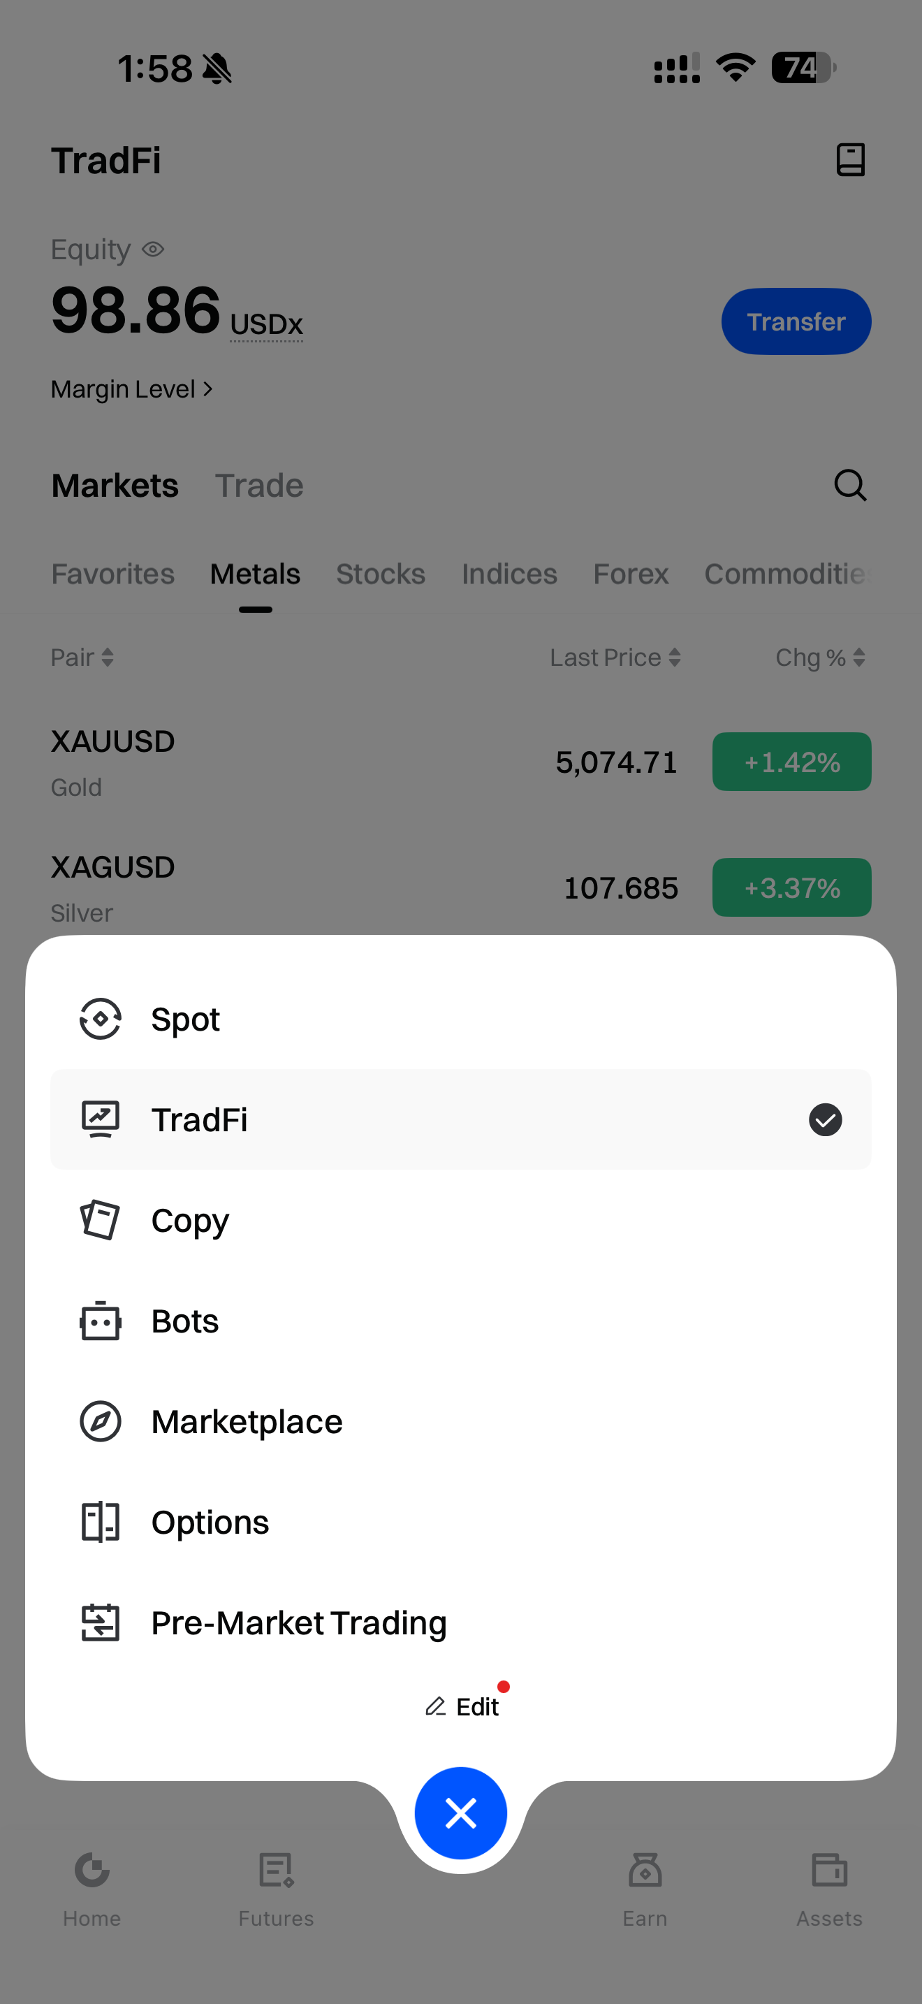Screen dimensions: 922x2004
Task: Close the menu with blue X button
Action: (461, 1813)
